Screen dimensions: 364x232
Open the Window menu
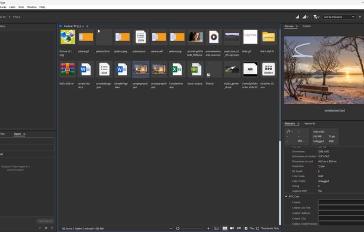click(32, 7)
